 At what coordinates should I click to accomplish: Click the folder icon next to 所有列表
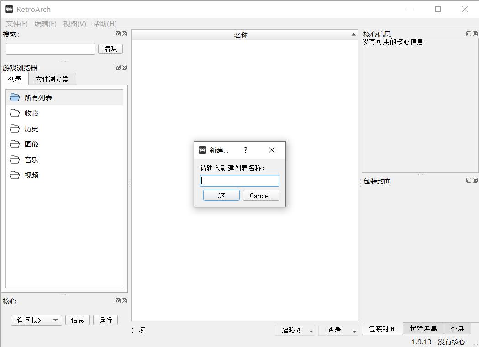(14, 97)
